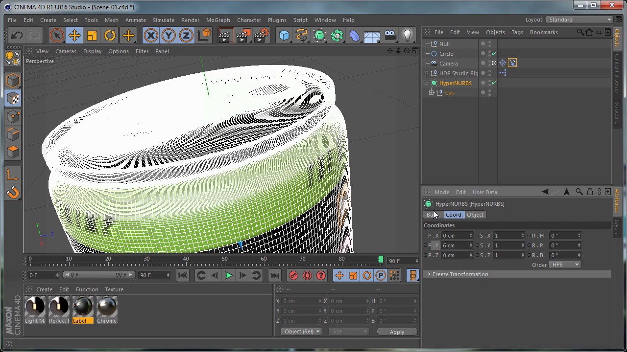This screenshot has height=352, width=627.
Task: Select the Move tool
Action: coord(74,35)
